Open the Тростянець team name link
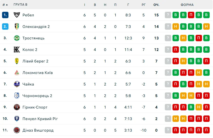213x138 pixels. point(33,38)
